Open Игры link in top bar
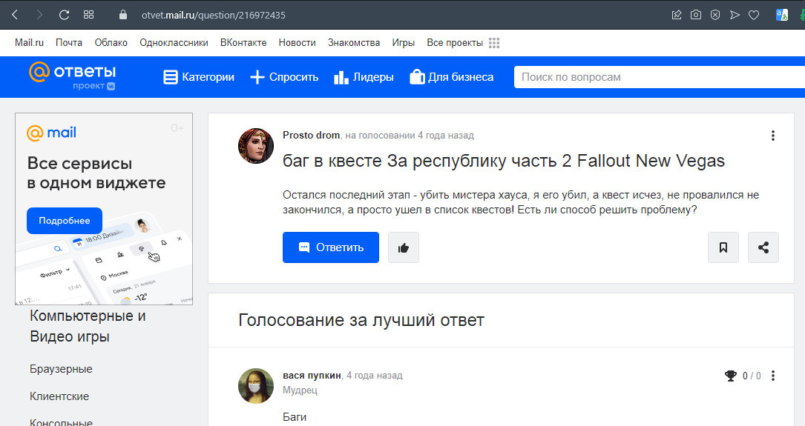The image size is (805, 426). (403, 42)
